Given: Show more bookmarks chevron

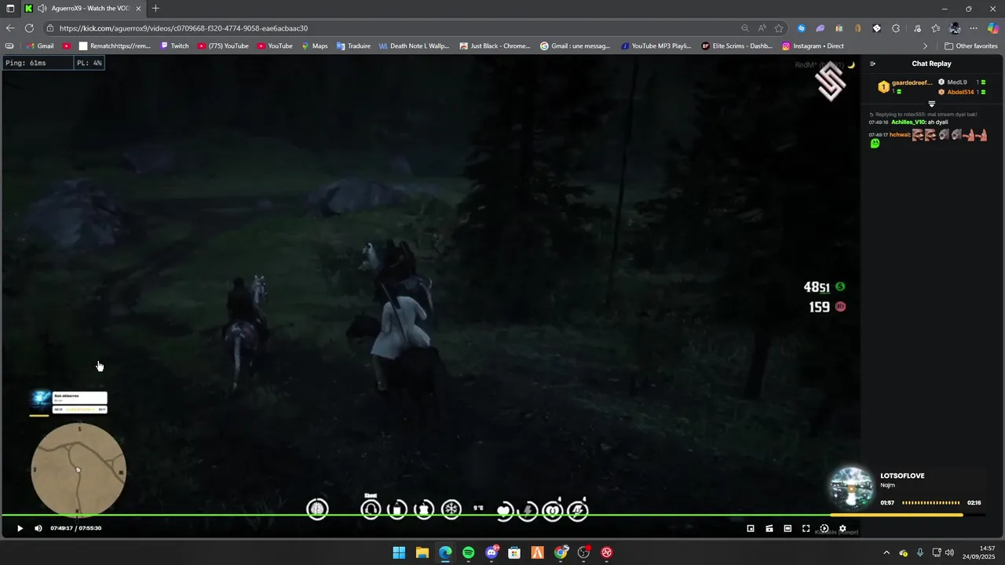Looking at the screenshot, I should pyautogui.click(x=925, y=46).
